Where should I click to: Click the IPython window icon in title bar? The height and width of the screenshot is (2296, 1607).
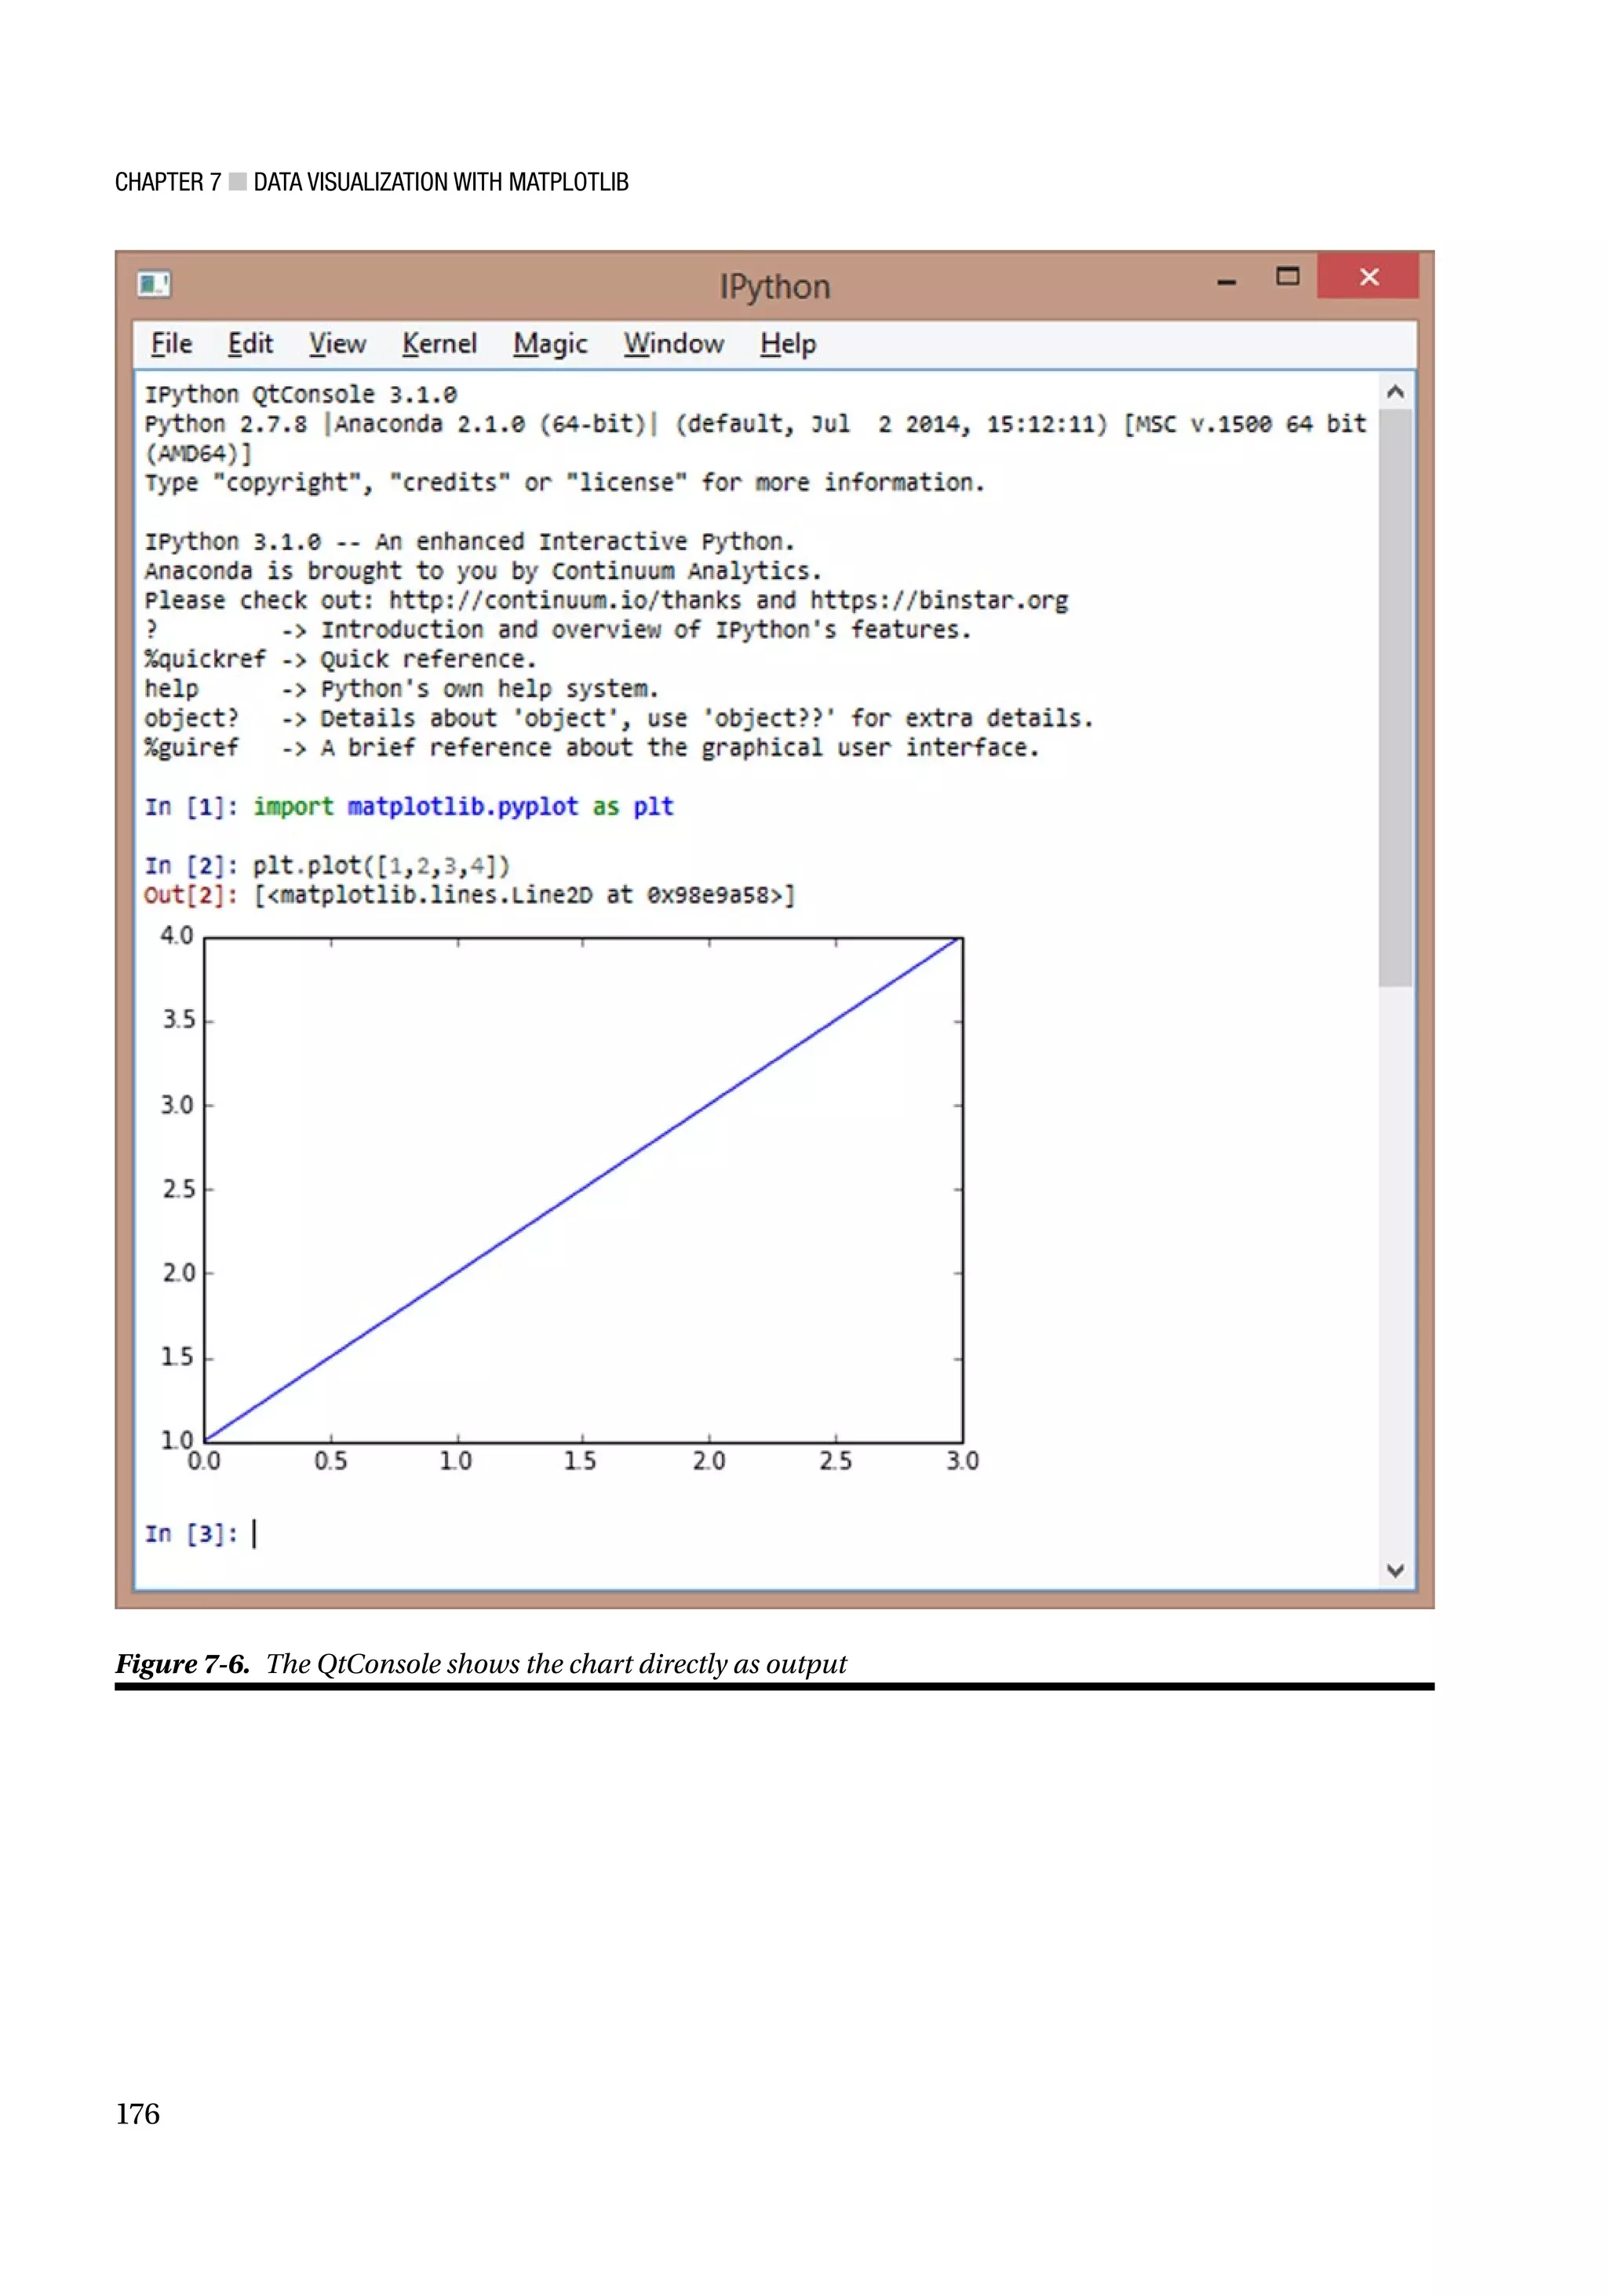click(154, 284)
